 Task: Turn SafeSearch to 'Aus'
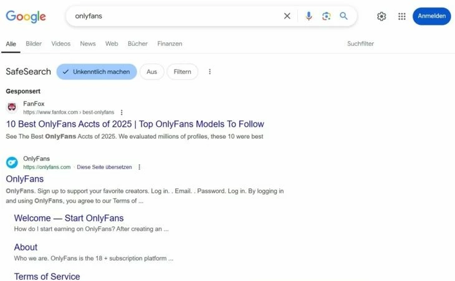coord(151,71)
